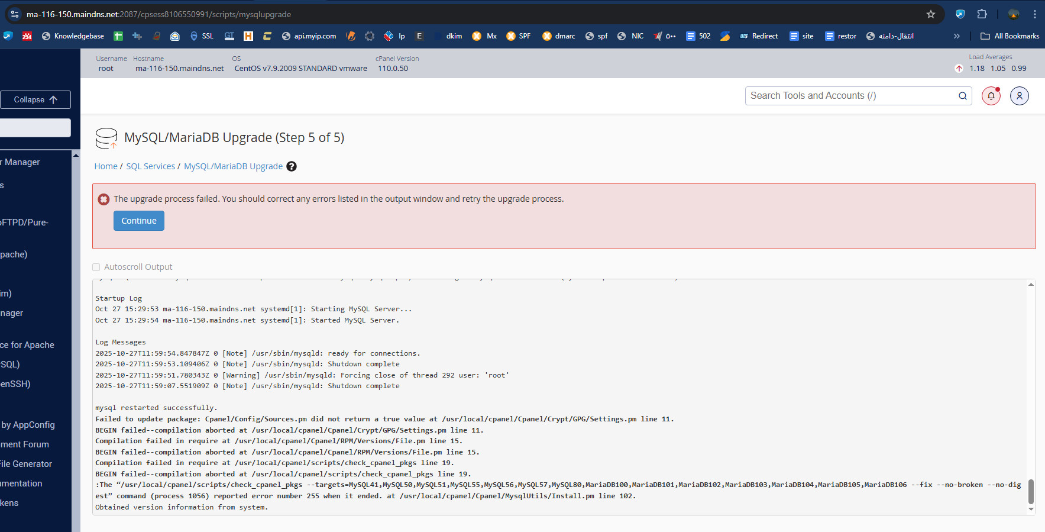Click the output log scrollbar thumb
The image size is (1045, 532).
1031,491
